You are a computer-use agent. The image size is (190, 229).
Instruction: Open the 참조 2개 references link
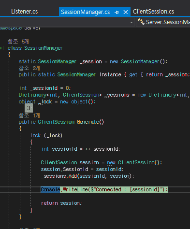pos(29,68)
